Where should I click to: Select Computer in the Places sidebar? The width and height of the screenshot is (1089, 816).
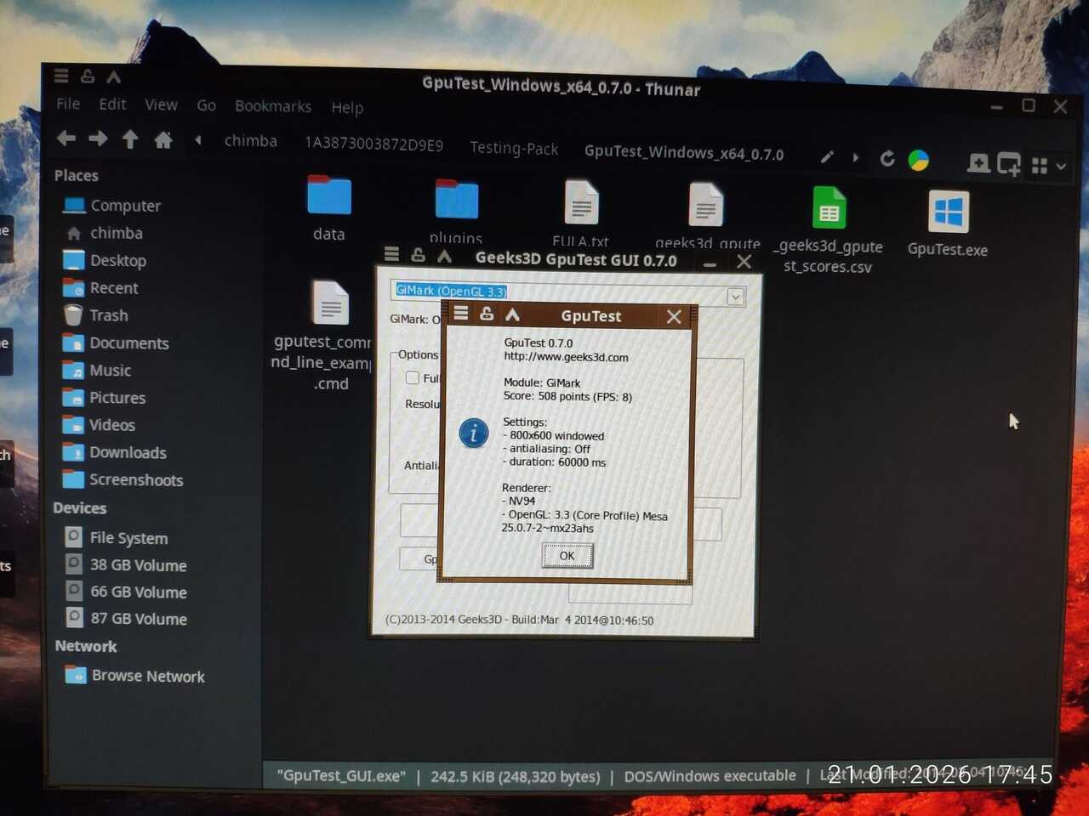coord(111,206)
